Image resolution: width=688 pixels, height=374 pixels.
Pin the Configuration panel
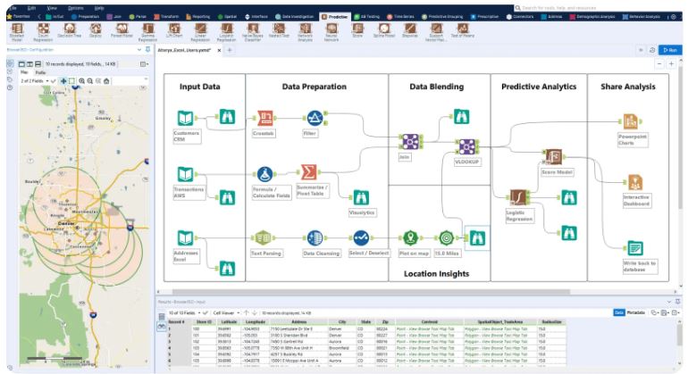(x=147, y=50)
